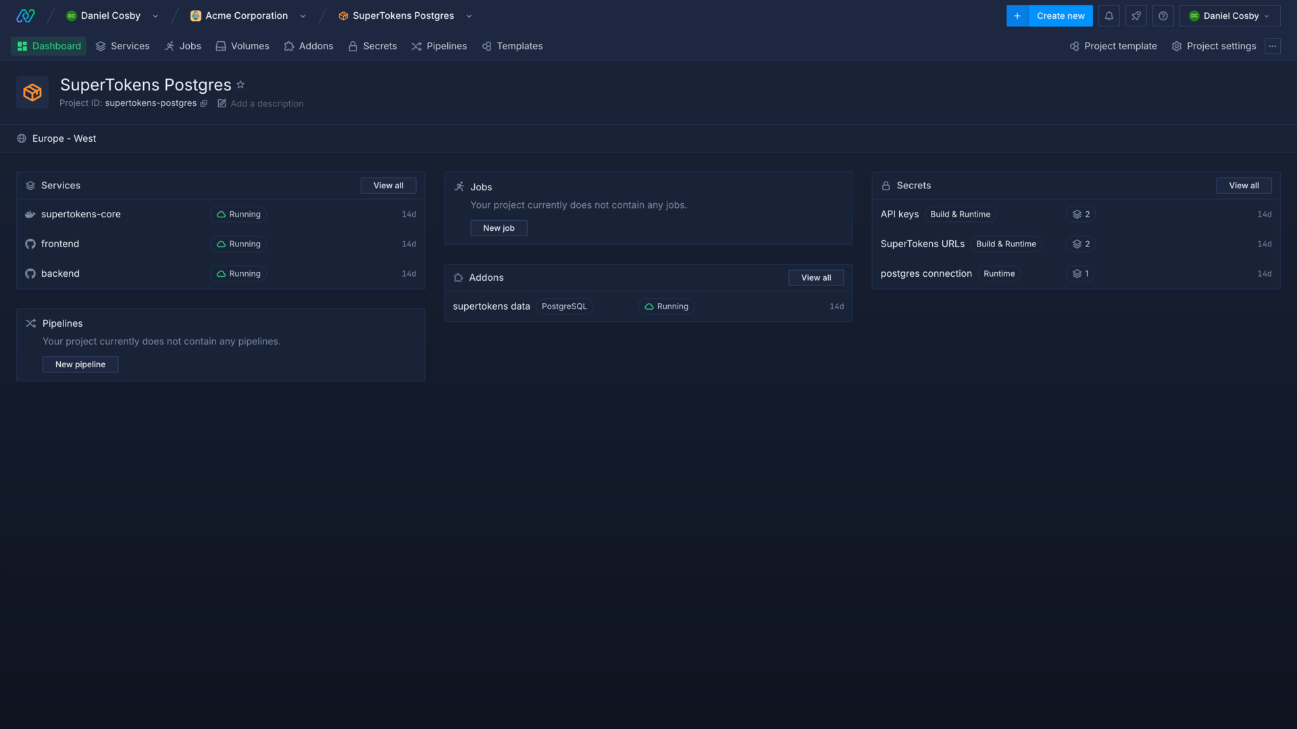1297x729 pixels.
Task: Click the PostgreSQL tag on addon
Action: point(564,306)
